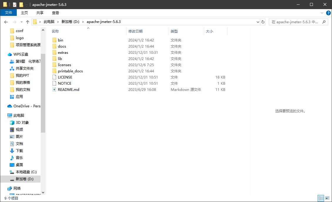Image resolution: width=332 pixels, height=202 pixels.
Task: Click the Back navigation arrow
Action: point(6,22)
